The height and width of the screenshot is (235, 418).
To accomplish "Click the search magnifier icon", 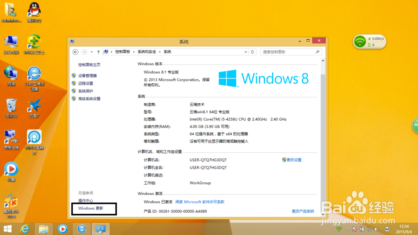I will point(318,52).
